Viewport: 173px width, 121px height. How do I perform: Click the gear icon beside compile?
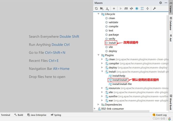coord(106,26)
